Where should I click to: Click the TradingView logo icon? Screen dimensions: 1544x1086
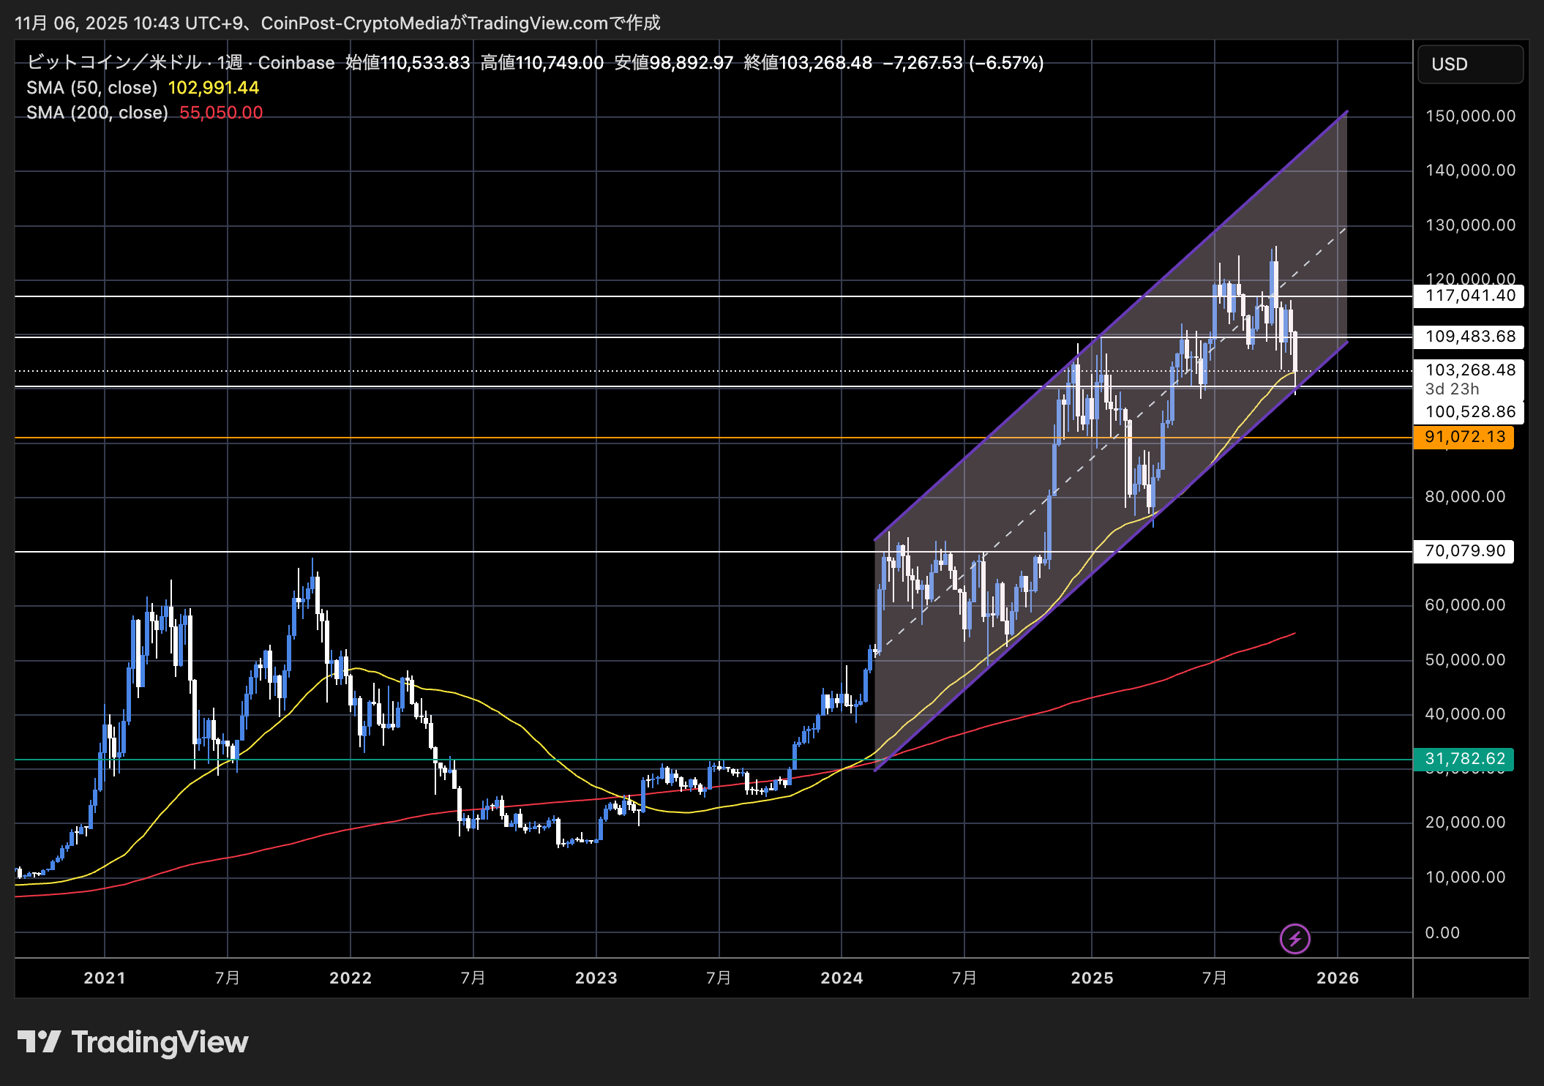[x=39, y=1041]
